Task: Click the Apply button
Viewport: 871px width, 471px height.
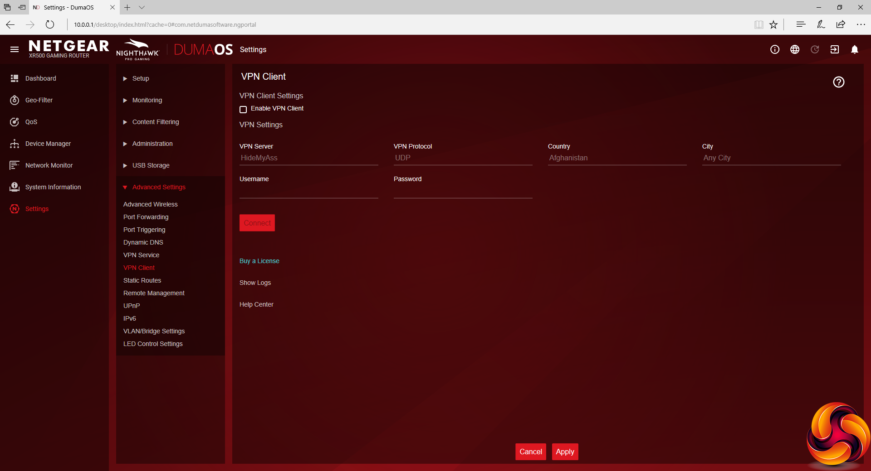Action: [565, 452]
